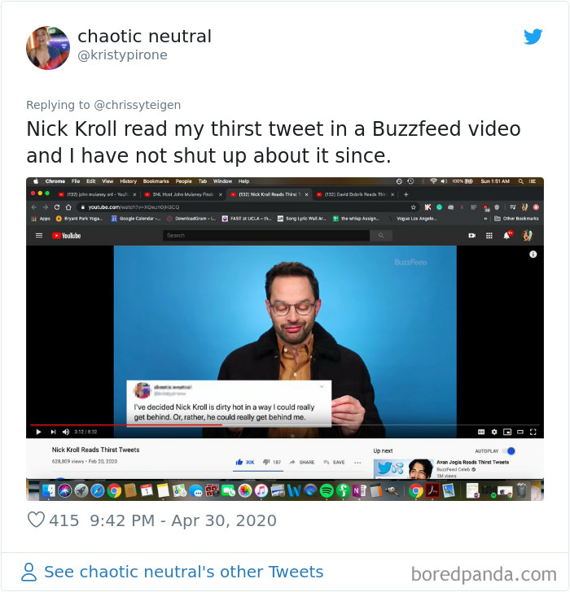Open the video player settings gear

[x=494, y=432]
